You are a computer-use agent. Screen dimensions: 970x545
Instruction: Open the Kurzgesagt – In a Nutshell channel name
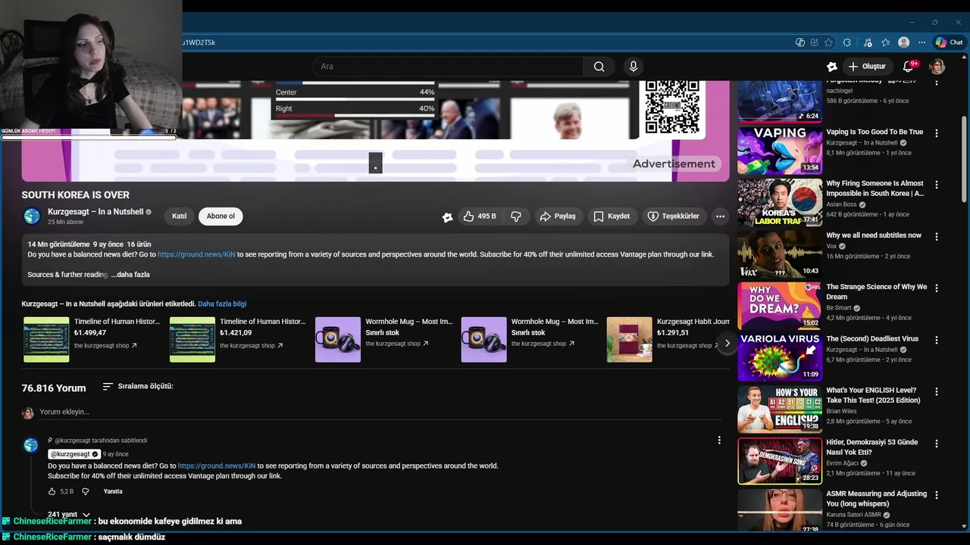(95, 212)
